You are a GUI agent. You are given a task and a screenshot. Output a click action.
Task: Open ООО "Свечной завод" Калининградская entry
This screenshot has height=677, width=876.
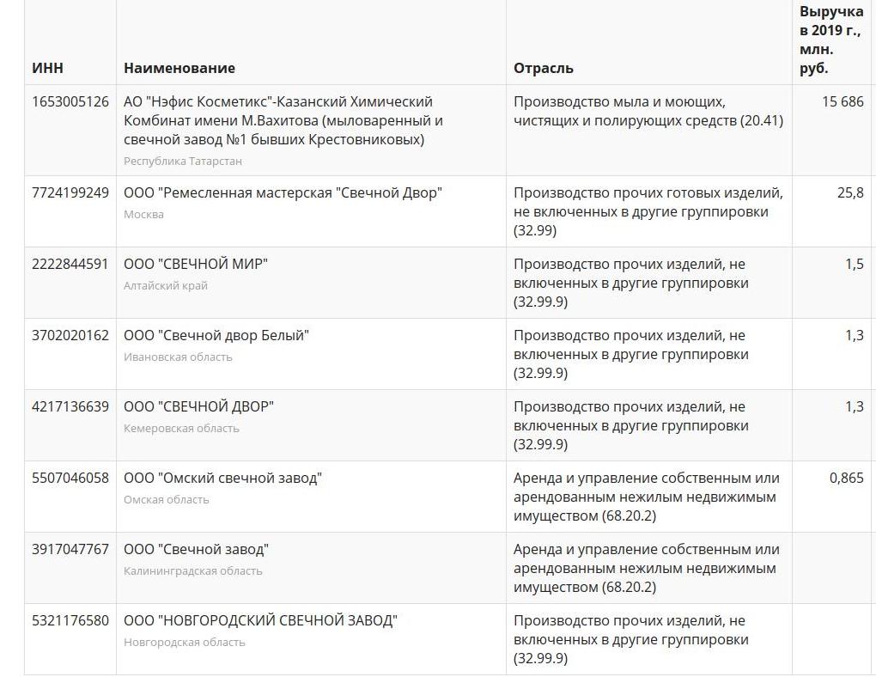[x=196, y=549]
